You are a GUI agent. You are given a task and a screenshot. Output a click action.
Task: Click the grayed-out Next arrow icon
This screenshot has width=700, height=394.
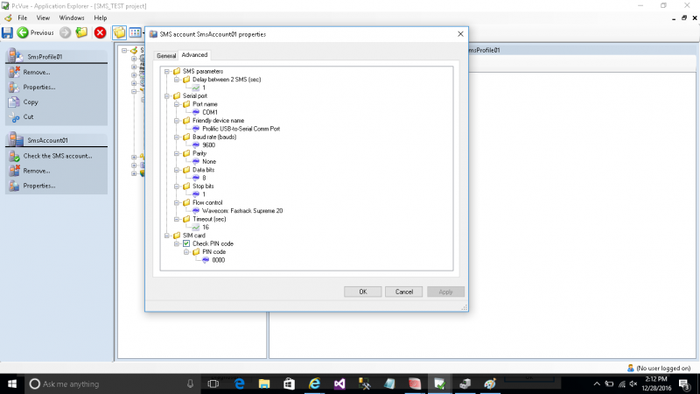(x=65, y=32)
